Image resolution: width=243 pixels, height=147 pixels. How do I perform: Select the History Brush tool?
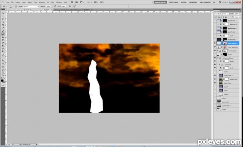3,40
